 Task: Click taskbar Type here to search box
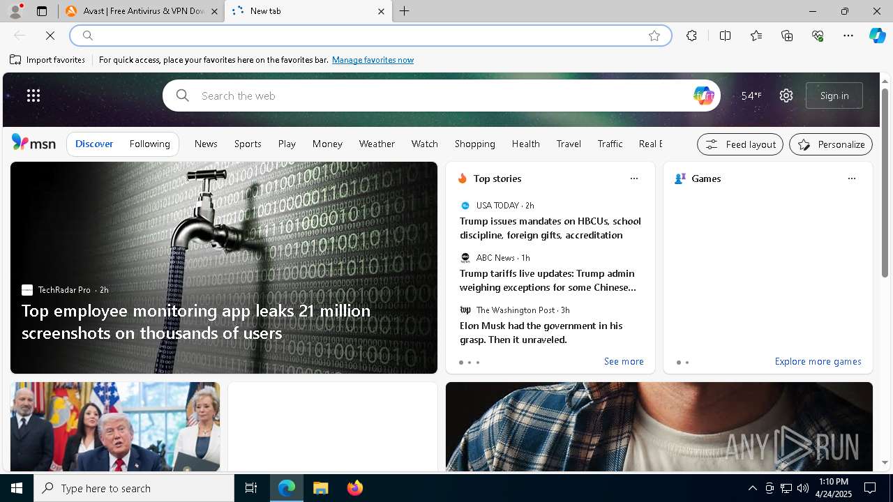coord(134,488)
